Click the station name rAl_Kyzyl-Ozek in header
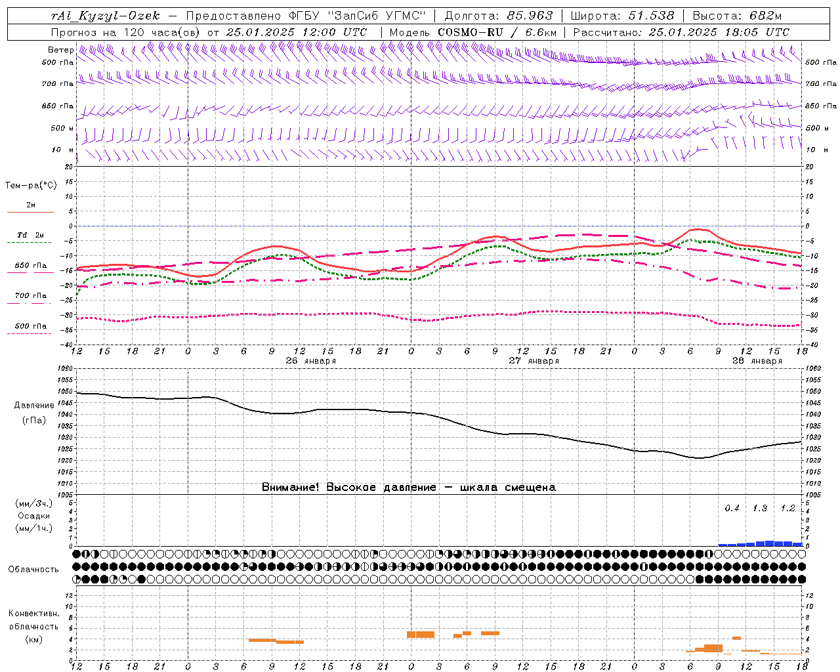Viewport: 840px width, 672px height. point(105,16)
